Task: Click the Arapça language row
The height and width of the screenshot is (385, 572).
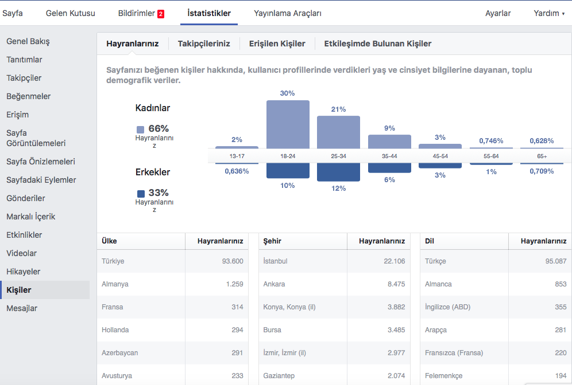Action: pos(496,329)
